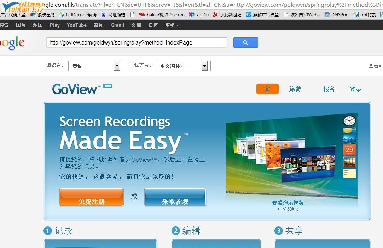Go to YouTube in the Google bar
The image size is (383, 248).
[76, 25]
